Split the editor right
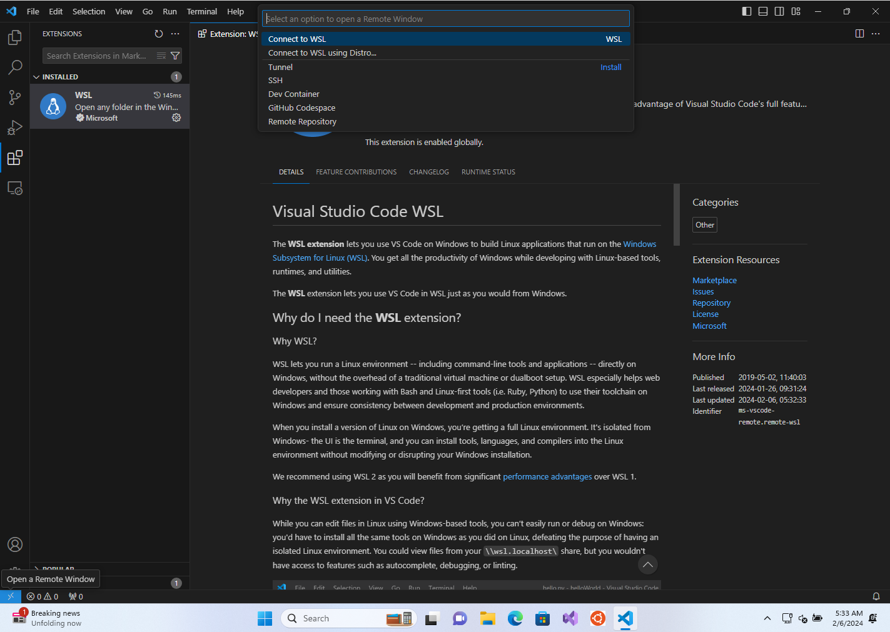Image resolution: width=890 pixels, height=632 pixels. (859, 34)
